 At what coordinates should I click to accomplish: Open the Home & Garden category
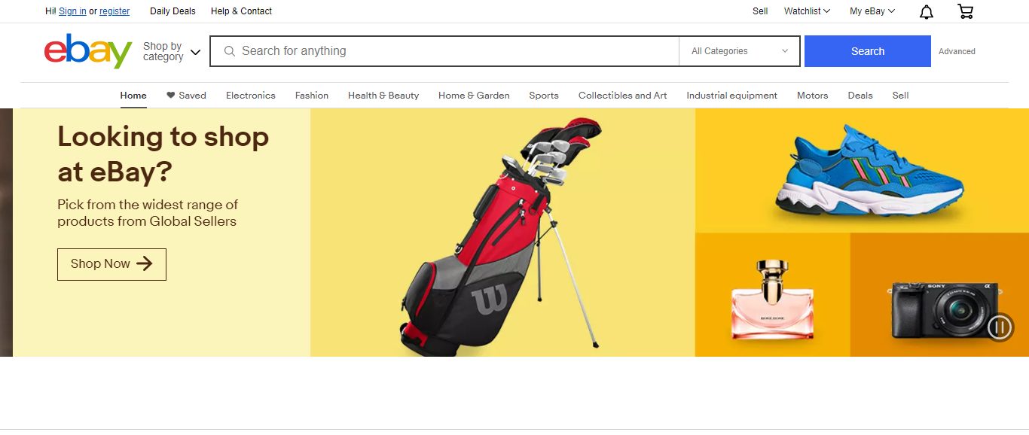pyautogui.click(x=474, y=96)
